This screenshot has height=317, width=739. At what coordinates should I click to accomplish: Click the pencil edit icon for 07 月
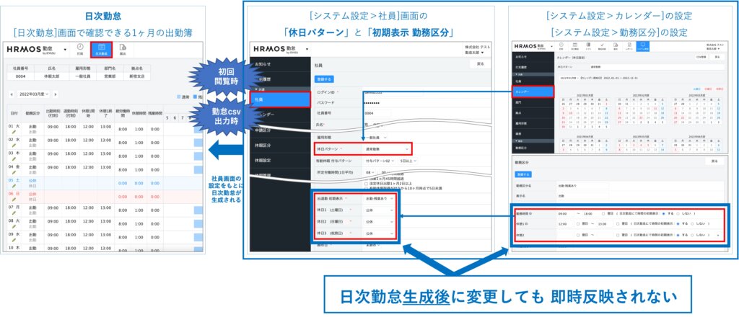click(12, 213)
